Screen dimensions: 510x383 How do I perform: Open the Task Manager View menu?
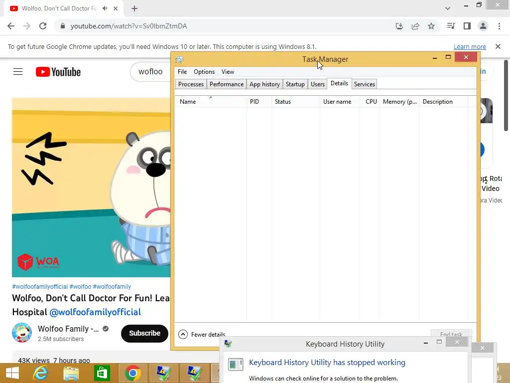(x=228, y=72)
